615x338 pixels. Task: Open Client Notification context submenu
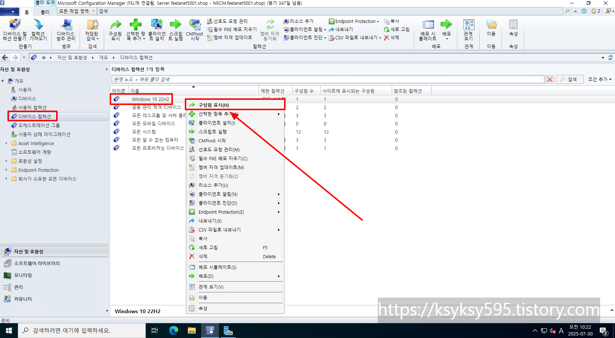click(x=235, y=194)
